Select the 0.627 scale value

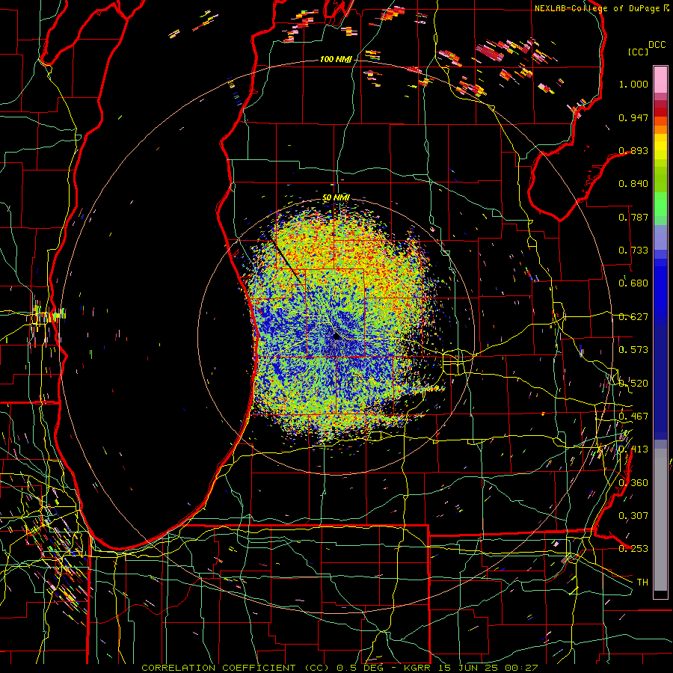point(633,317)
